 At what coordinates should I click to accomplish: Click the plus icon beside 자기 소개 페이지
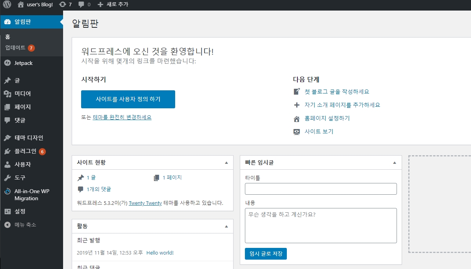click(x=297, y=105)
